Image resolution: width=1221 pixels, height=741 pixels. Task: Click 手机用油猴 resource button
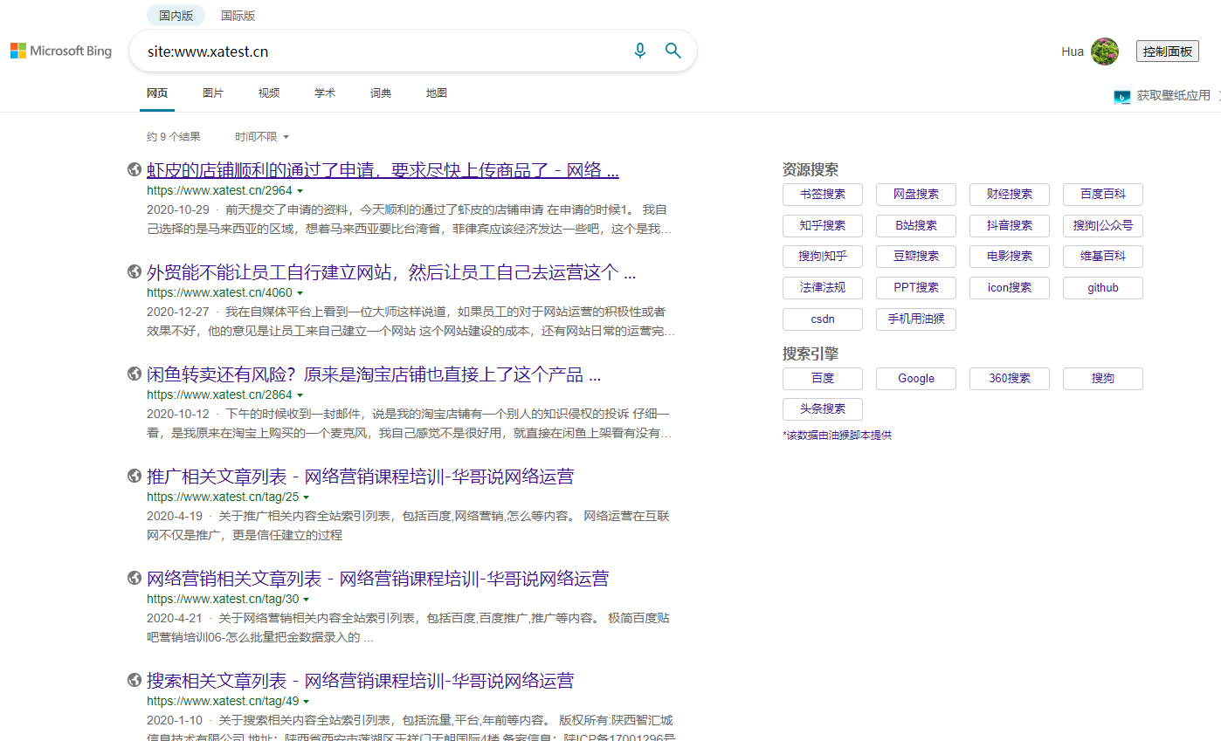916,319
